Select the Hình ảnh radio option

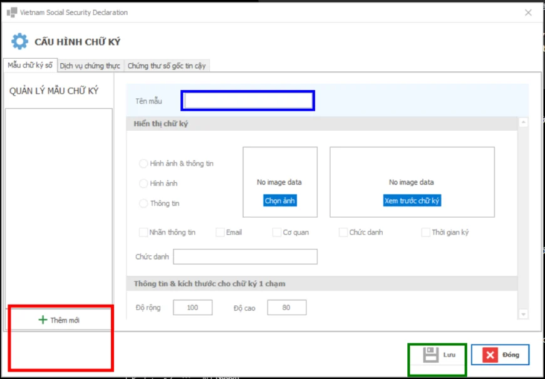pyautogui.click(x=143, y=183)
